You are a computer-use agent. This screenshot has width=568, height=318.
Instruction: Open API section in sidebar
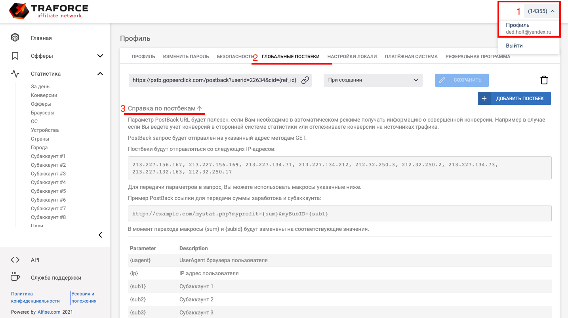35,260
